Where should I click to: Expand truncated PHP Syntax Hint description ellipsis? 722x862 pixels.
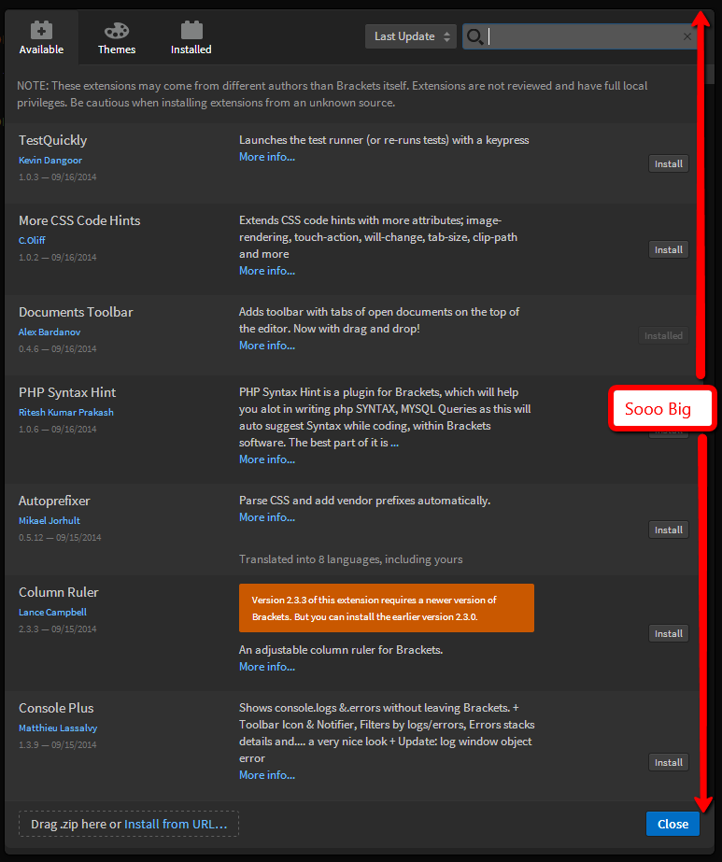pyautogui.click(x=394, y=443)
